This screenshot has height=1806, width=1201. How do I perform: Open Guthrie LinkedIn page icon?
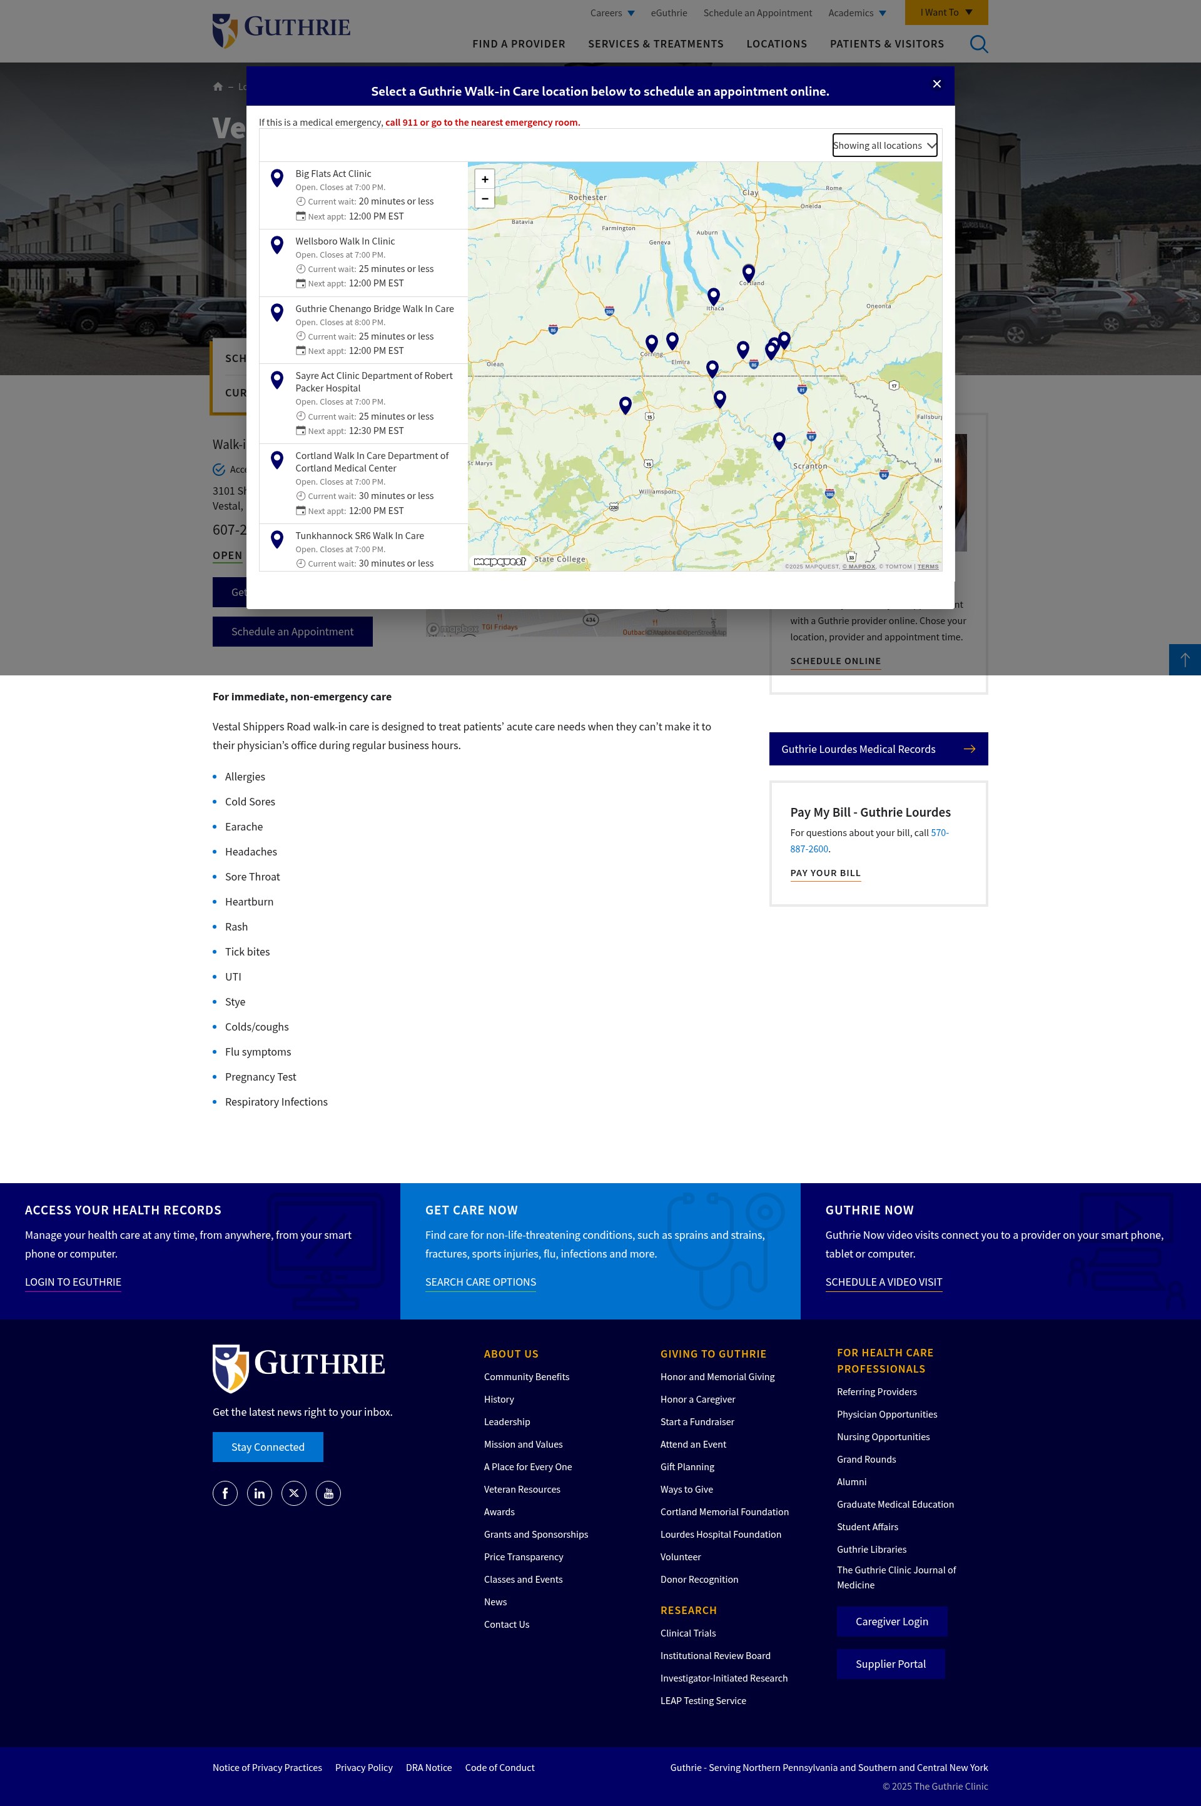coord(260,1493)
